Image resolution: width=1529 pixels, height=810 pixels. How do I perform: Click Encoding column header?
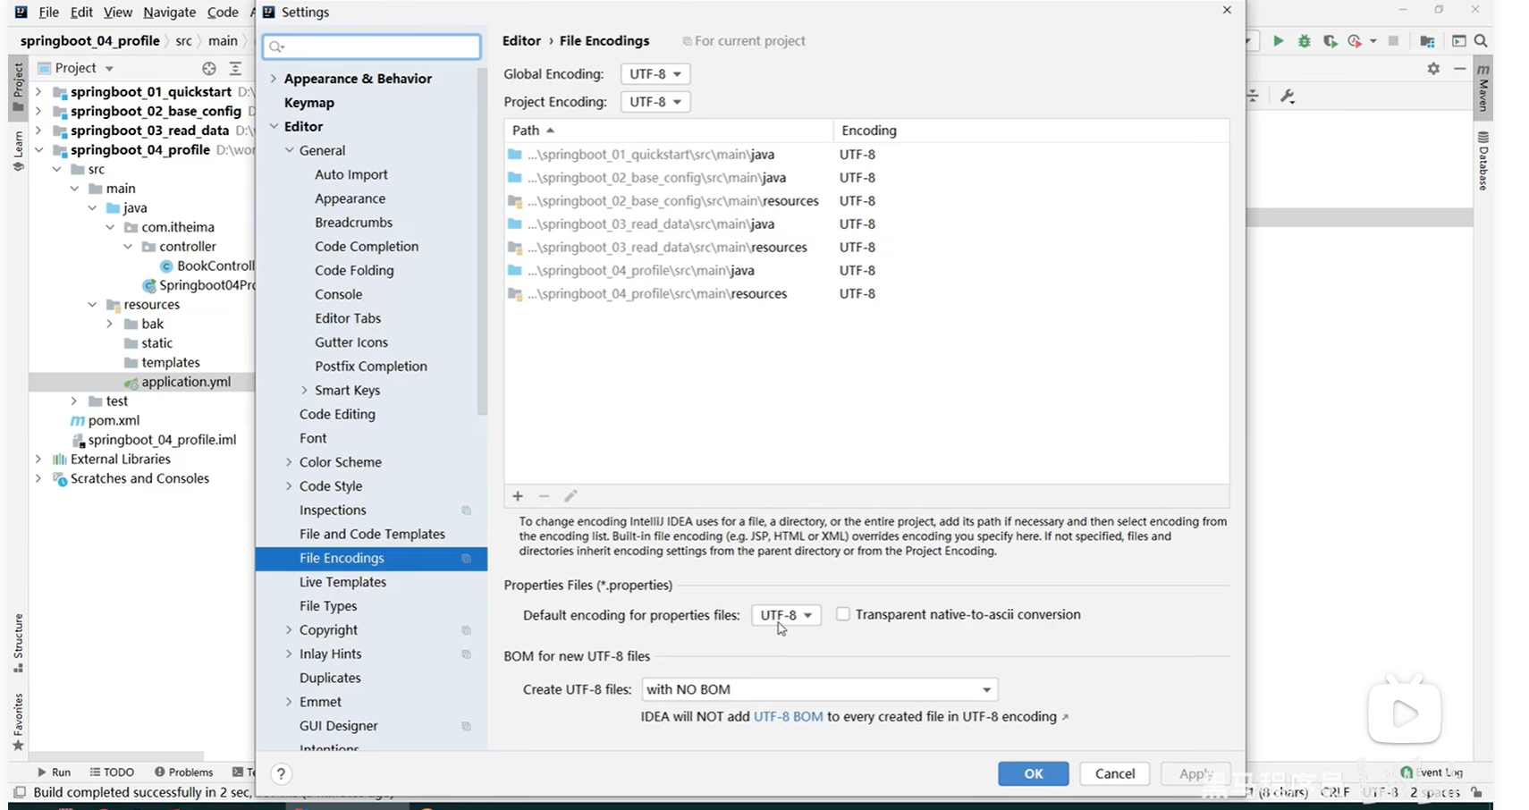coord(1031,131)
